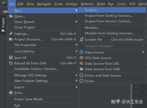Click the Project Structure folder icon
Image resolution: width=147 pixels, height=108 pixels.
click(11, 39)
